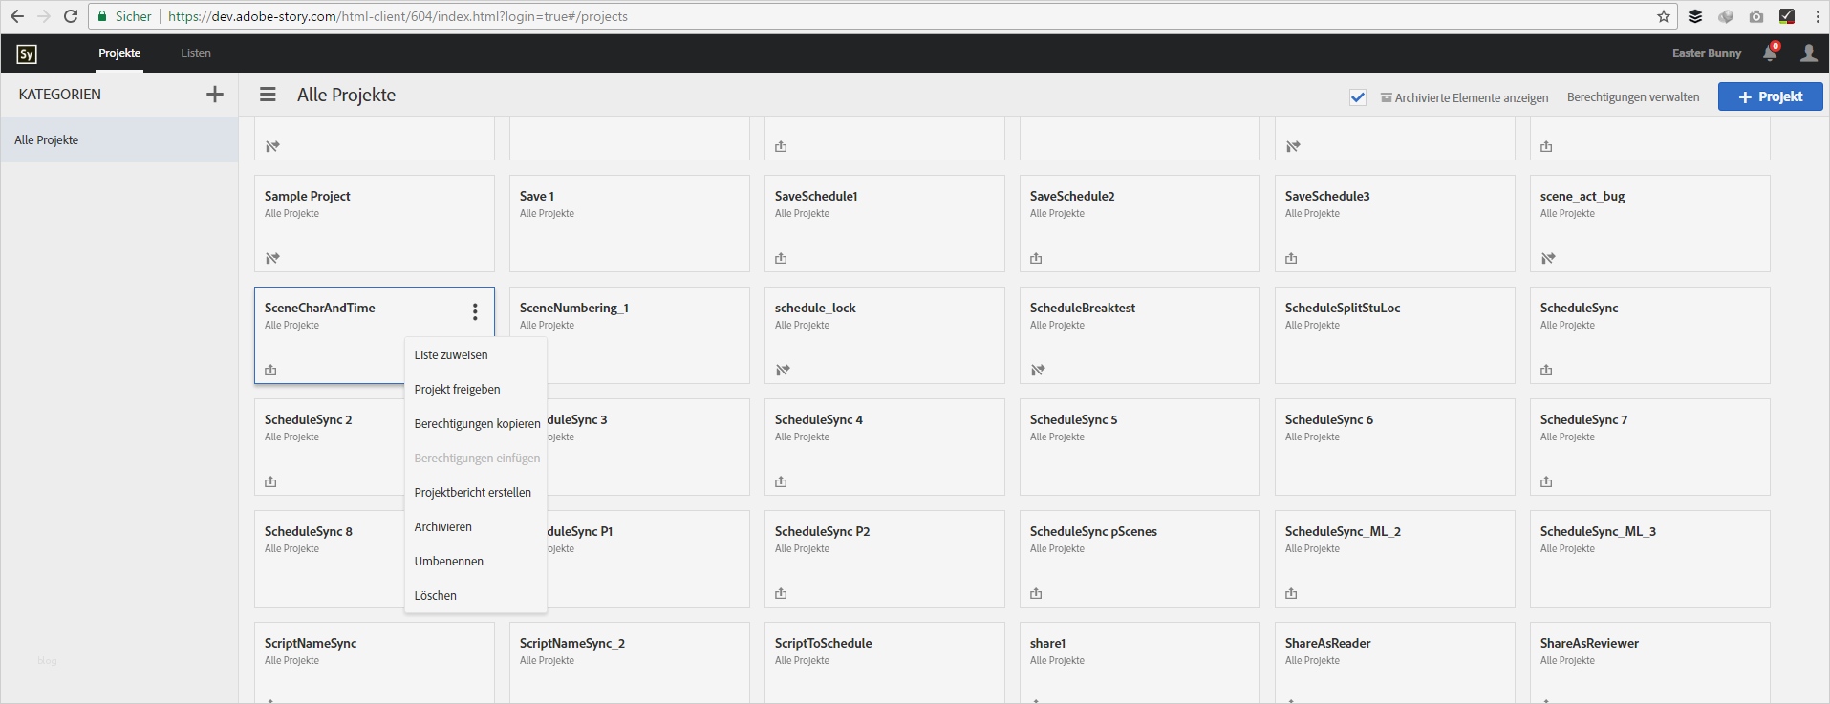Click the Adobe Story Sy logo
This screenshot has height=704, width=1830.
click(x=27, y=53)
